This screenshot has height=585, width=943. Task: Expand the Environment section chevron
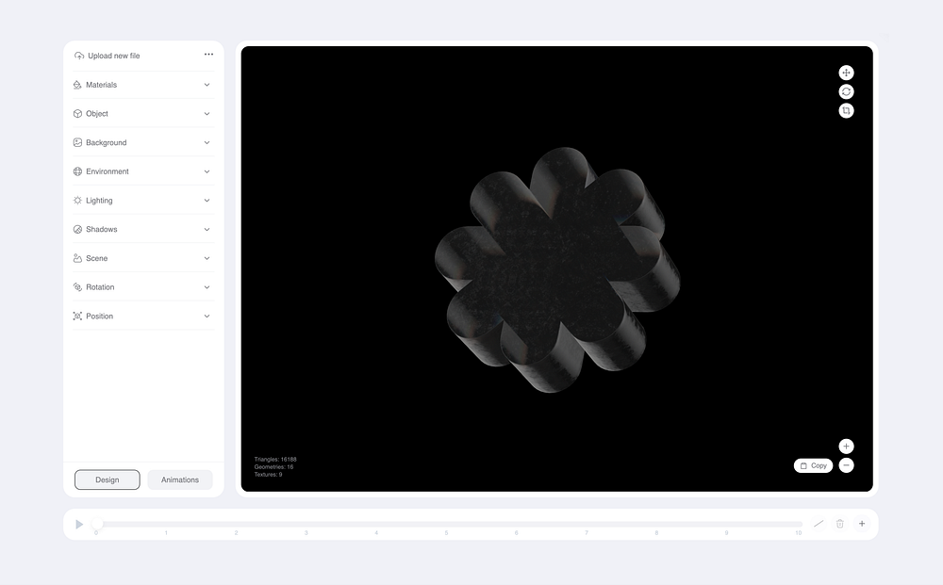207,171
